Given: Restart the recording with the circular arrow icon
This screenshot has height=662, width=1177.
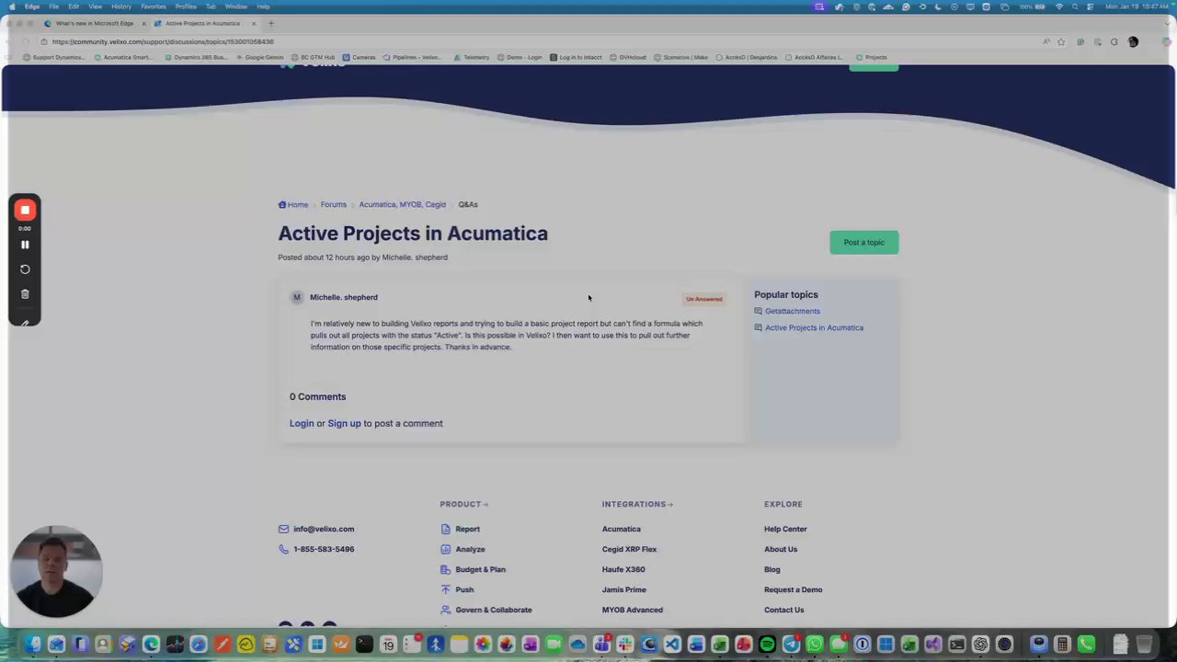Looking at the screenshot, I should coord(25,269).
